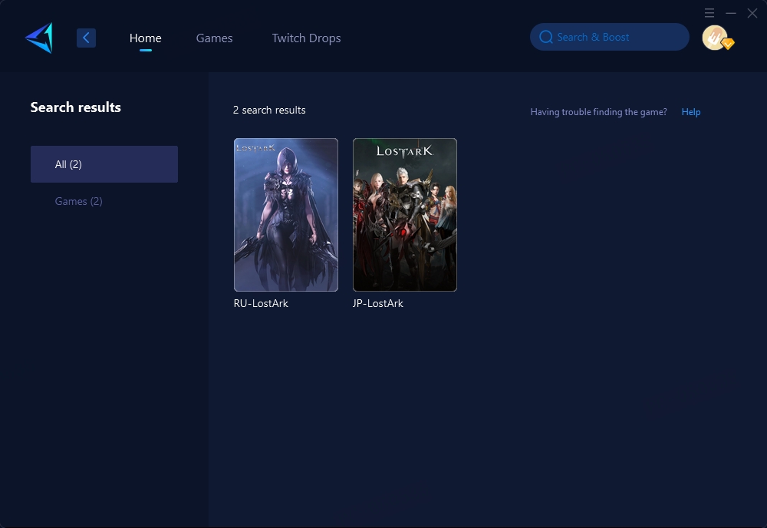Focus the Search & Boost field

(610, 37)
